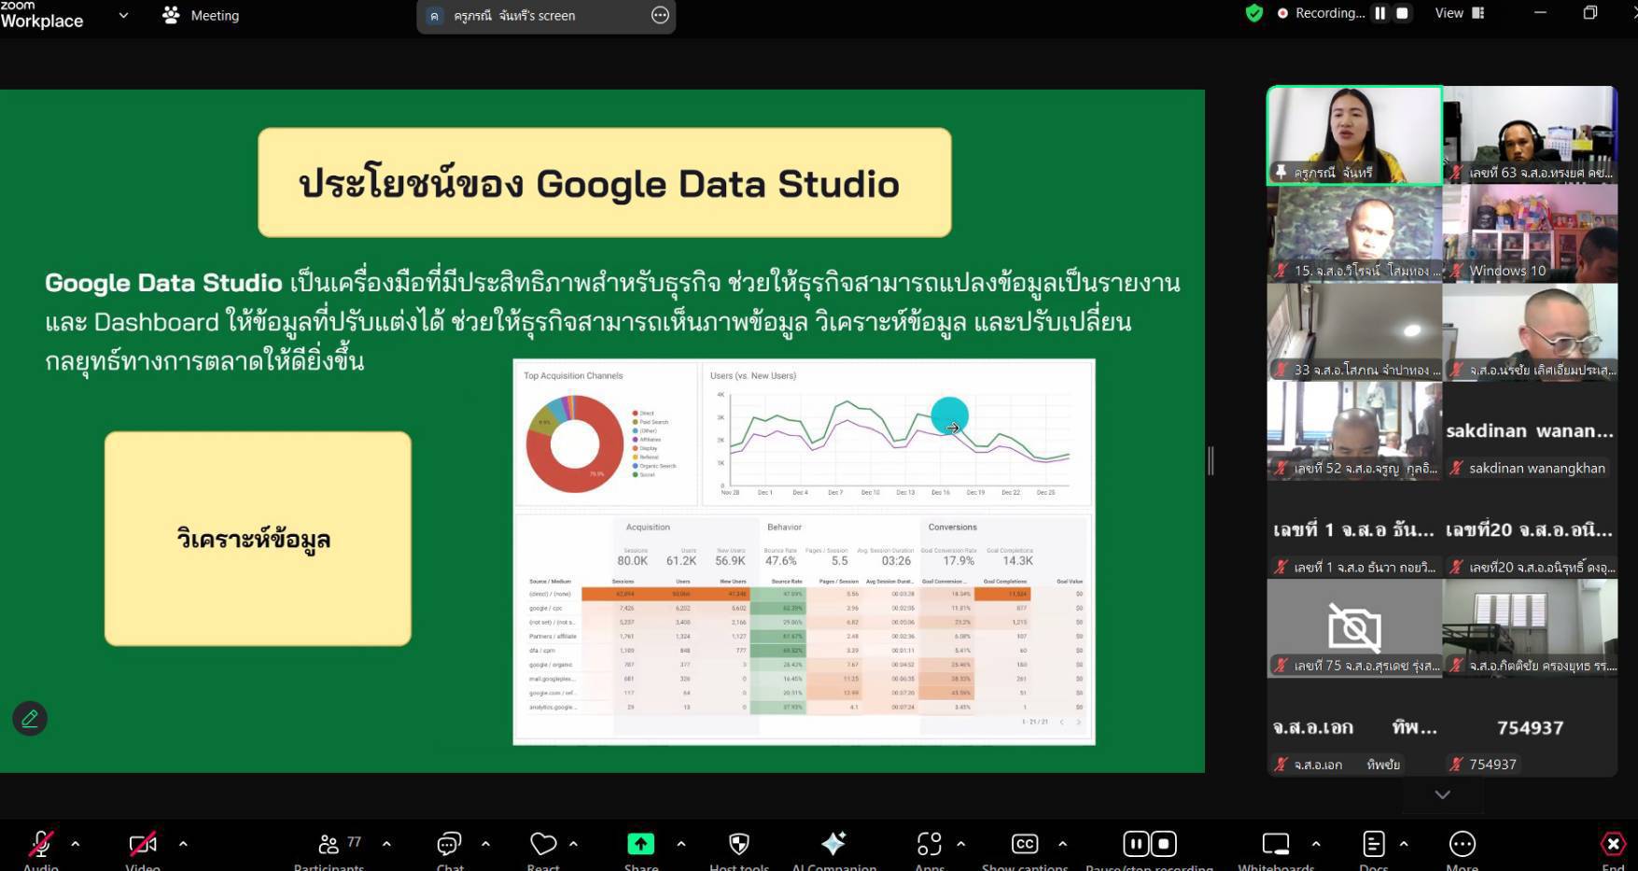Image resolution: width=1638 pixels, height=871 pixels.
Task: Open the Whiteboards icon
Action: 1275,844
